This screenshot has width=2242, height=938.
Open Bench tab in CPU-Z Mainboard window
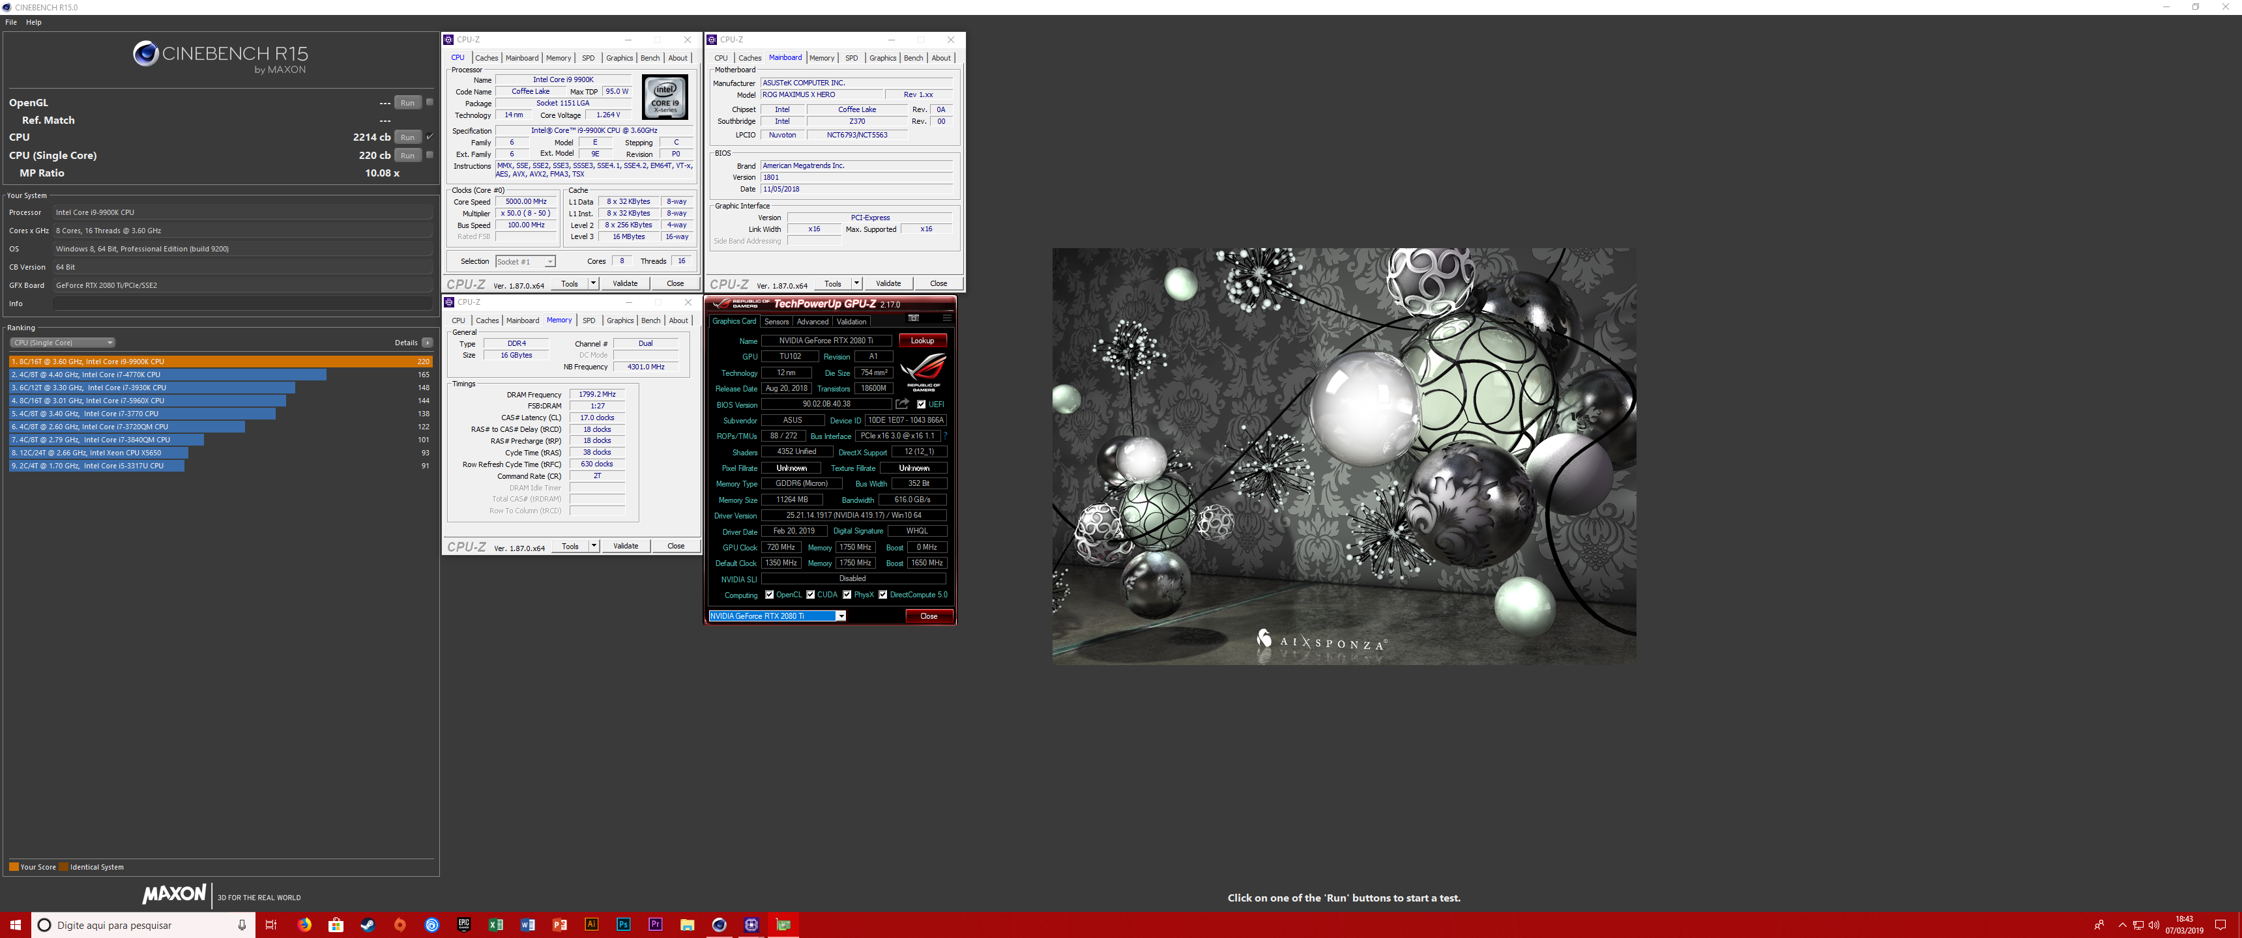(913, 58)
